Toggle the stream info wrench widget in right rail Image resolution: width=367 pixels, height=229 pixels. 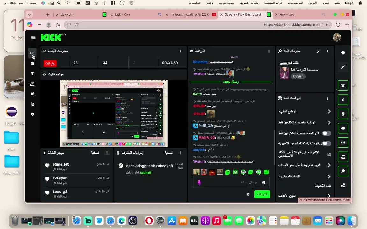click(343, 171)
